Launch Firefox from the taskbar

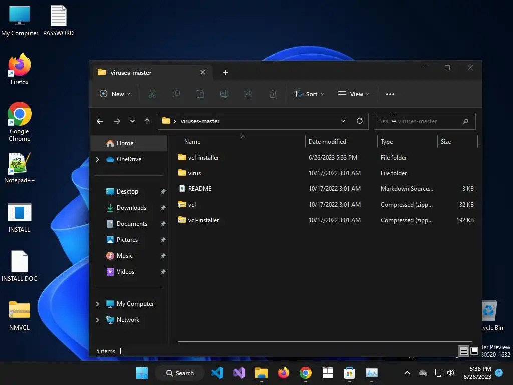284,373
